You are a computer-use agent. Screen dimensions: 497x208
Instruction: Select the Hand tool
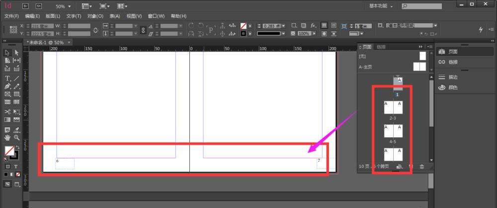click(7, 138)
